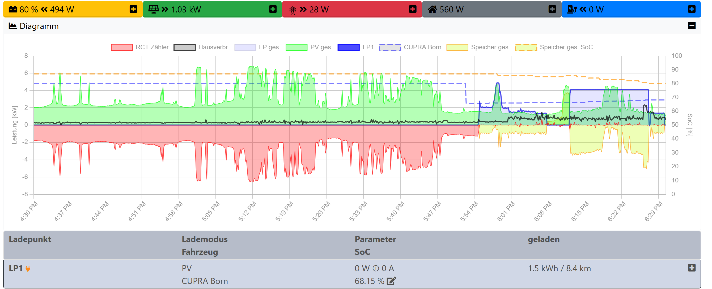
Task: Click the solar panel PV icon
Action: coord(153,9)
